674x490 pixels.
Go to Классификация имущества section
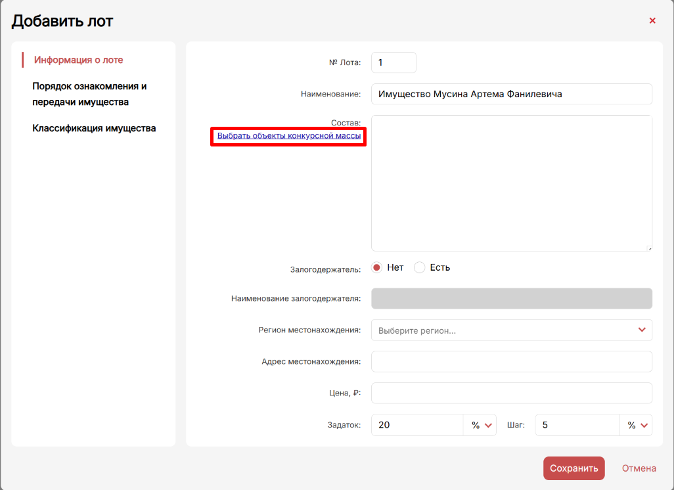click(94, 128)
